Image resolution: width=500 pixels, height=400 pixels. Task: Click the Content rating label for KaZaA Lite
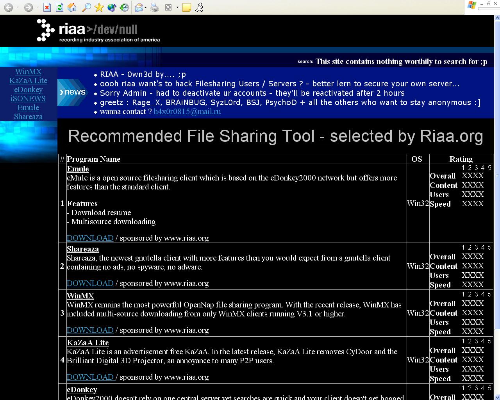[444, 360]
